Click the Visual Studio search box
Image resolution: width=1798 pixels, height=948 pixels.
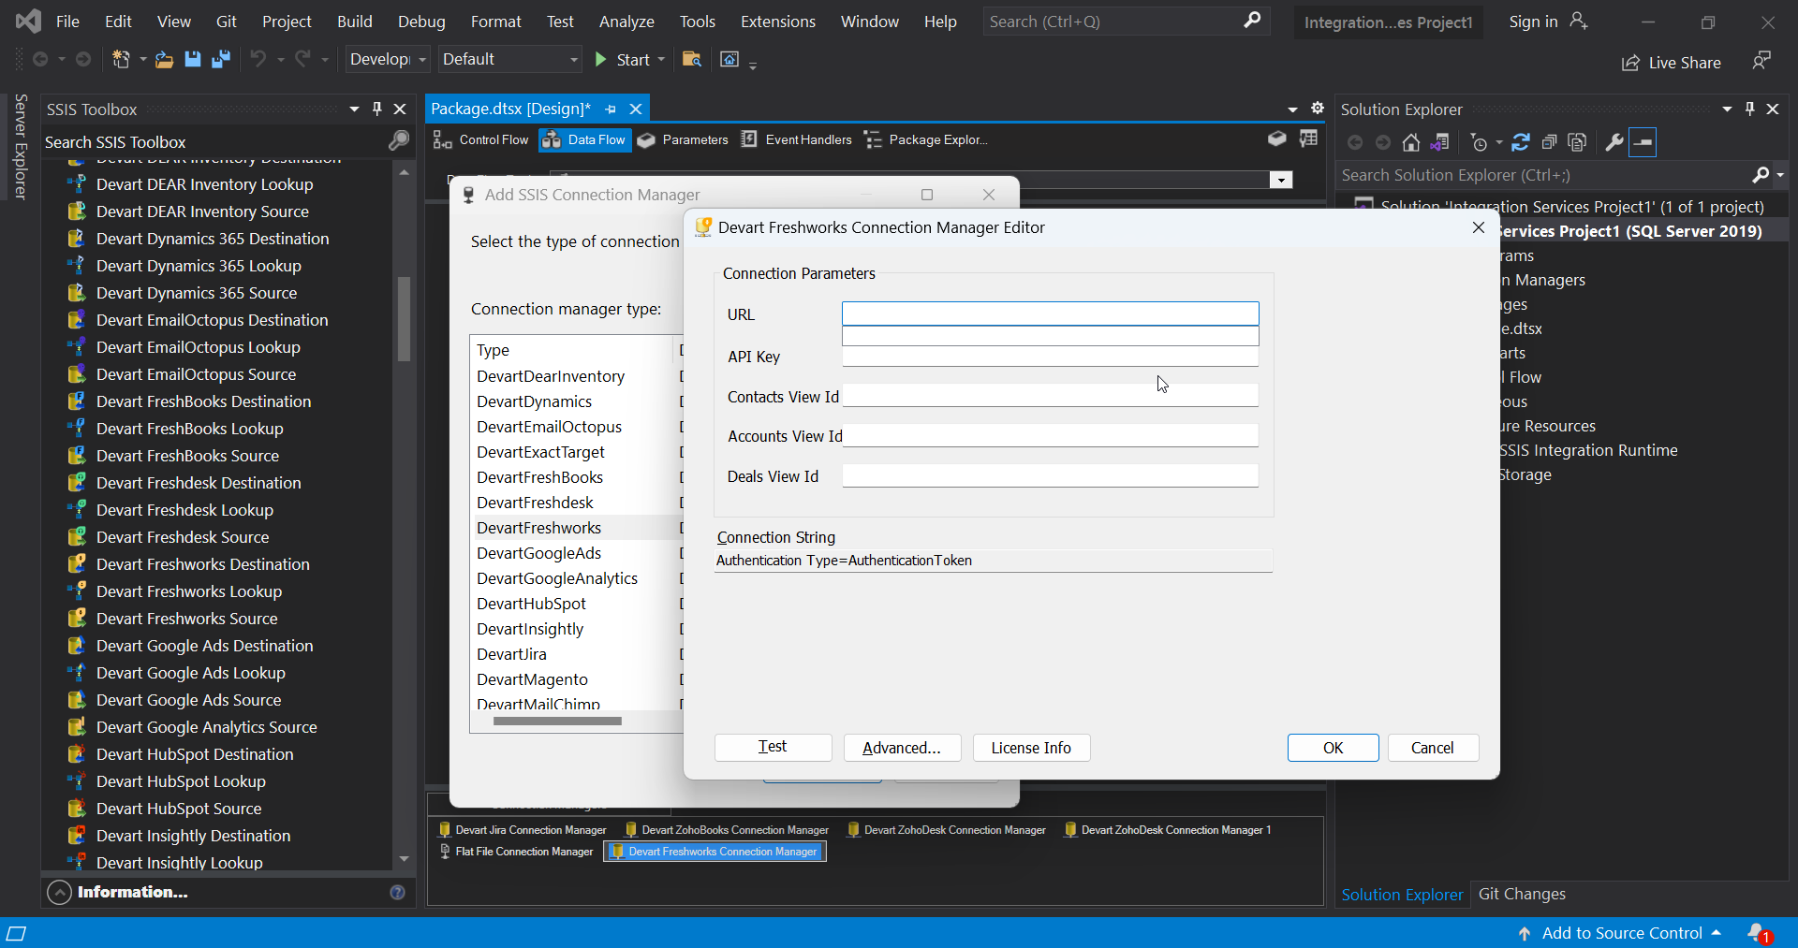pos(1126,21)
